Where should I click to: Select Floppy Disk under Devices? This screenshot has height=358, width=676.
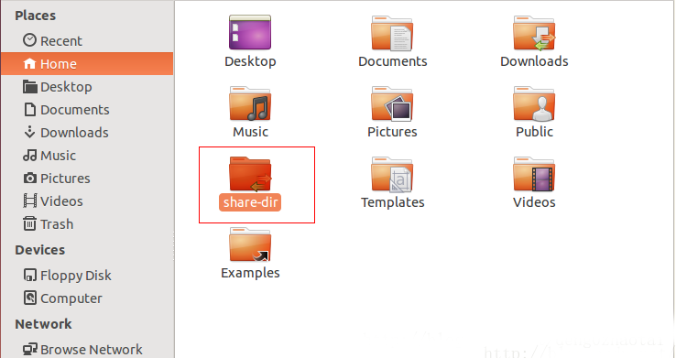(87, 275)
